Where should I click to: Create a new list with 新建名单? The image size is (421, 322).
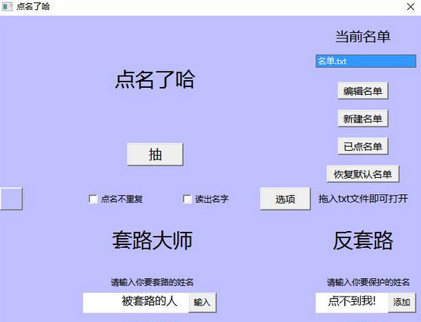point(363,119)
